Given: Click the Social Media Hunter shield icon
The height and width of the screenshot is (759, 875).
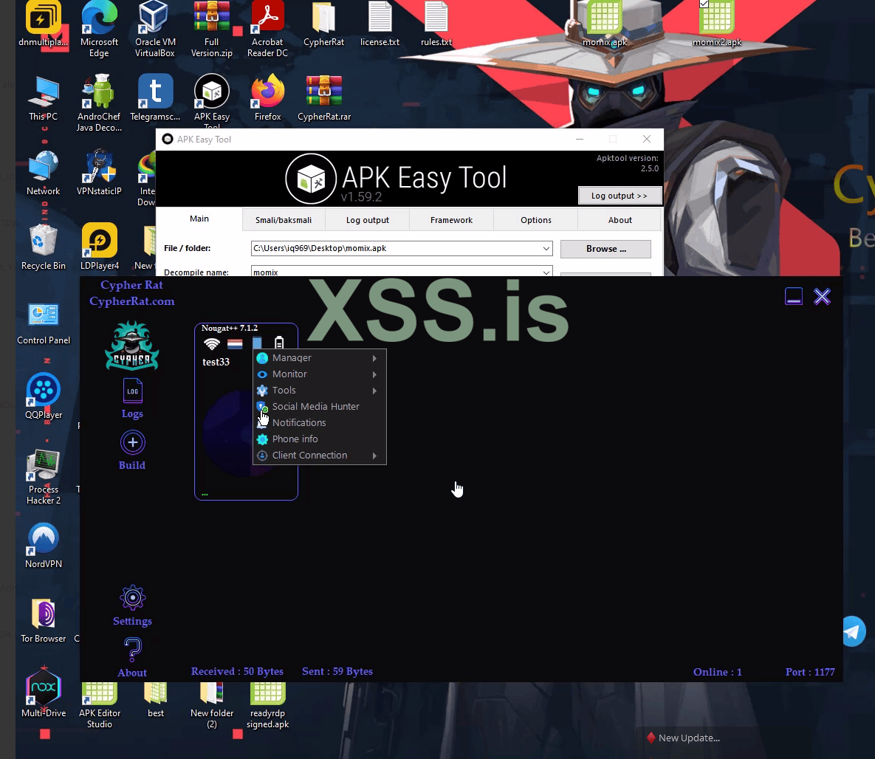Looking at the screenshot, I should [x=262, y=406].
